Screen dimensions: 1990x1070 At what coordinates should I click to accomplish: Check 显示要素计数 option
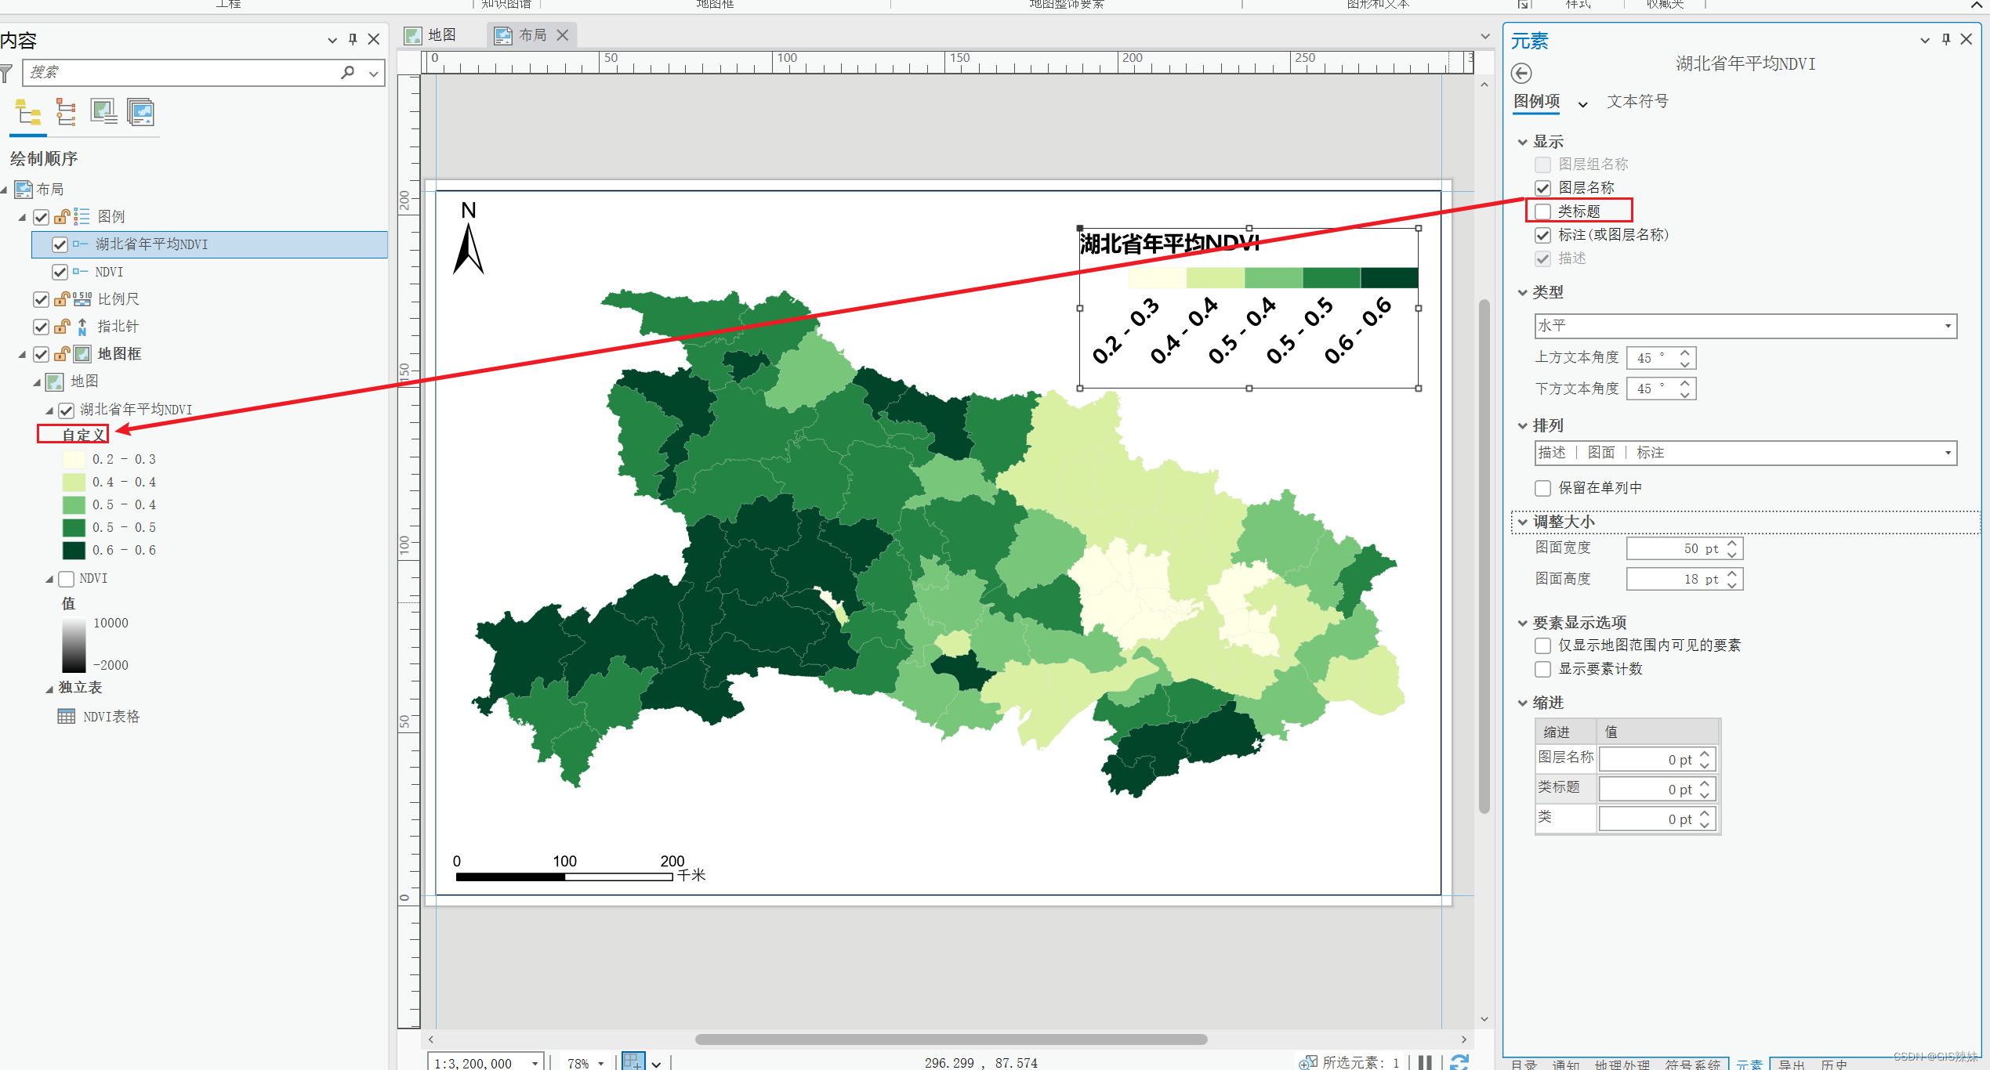tap(1542, 669)
